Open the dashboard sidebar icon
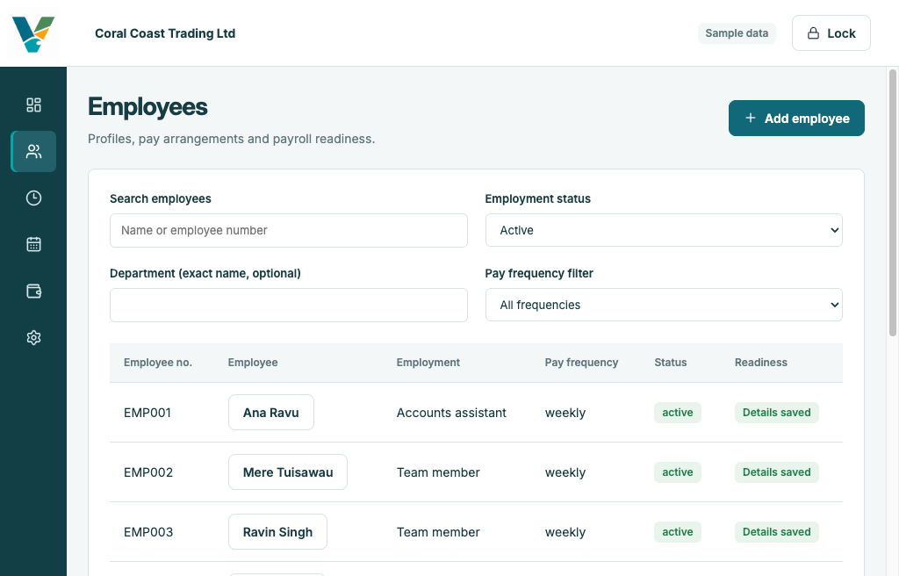The height and width of the screenshot is (576, 899). coord(34,105)
